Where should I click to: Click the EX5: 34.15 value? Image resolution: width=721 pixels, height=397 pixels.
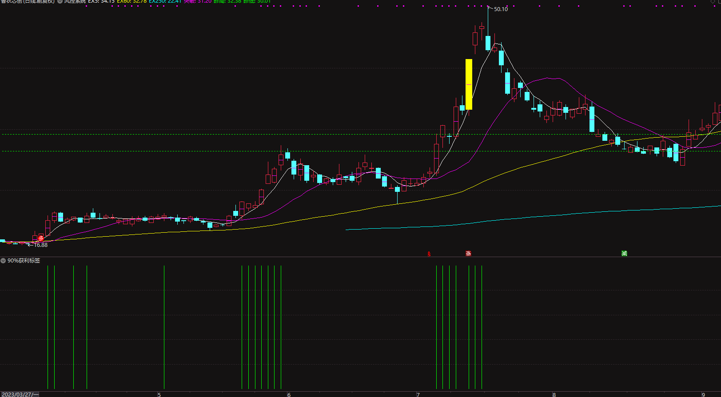coord(101,1)
